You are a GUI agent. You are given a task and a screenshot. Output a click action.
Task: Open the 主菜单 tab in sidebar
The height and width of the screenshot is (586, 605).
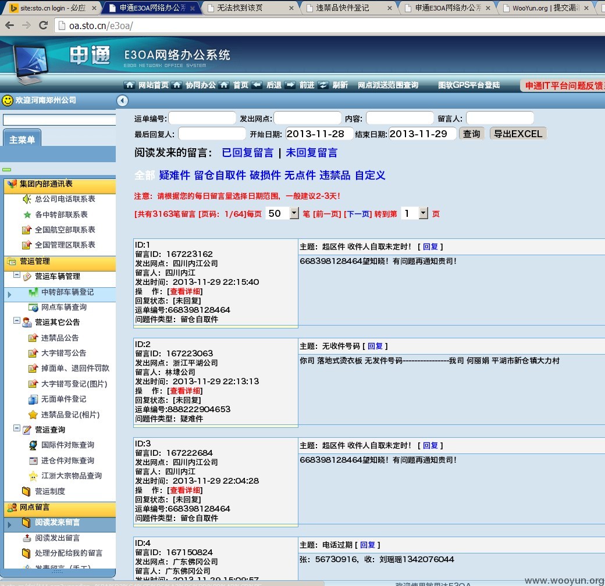[x=22, y=139]
